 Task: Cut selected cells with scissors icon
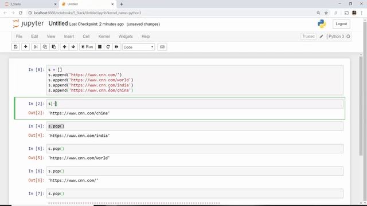(36, 47)
